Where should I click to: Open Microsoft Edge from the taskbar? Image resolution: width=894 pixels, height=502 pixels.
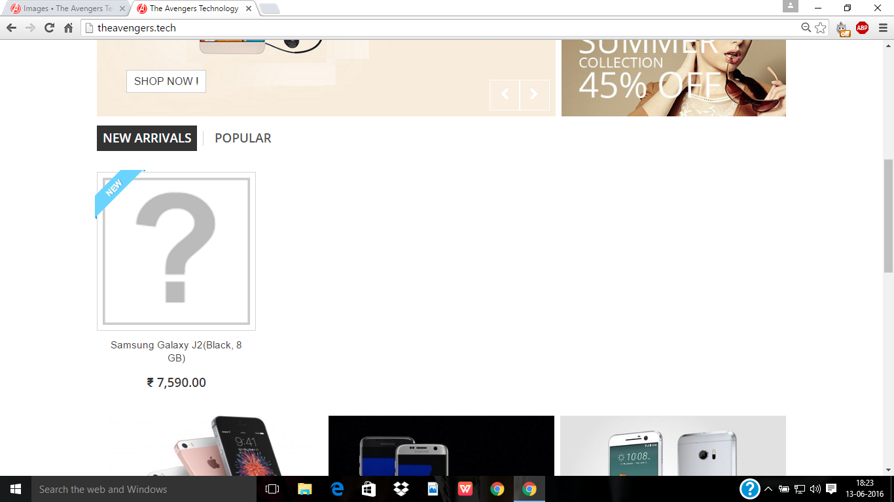click(x=337, y=489)
